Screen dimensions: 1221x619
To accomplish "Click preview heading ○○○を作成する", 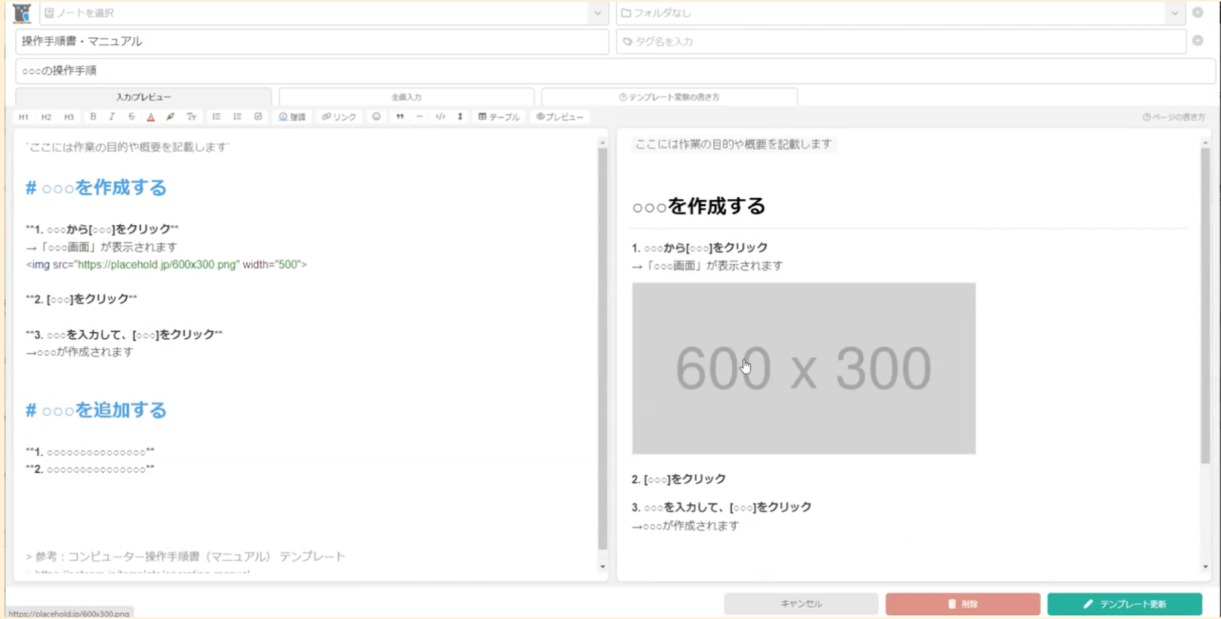I will [x=699, y=206].
